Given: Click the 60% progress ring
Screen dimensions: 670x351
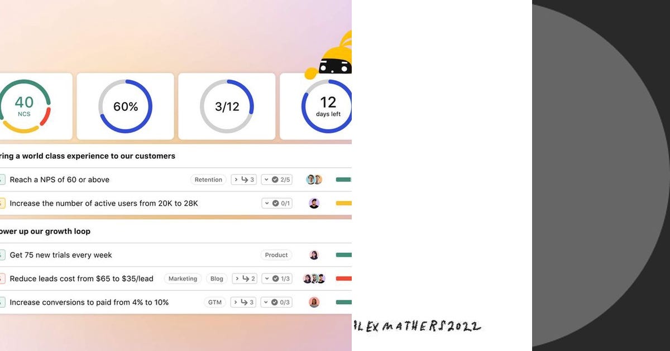Looking at the screenshot, I should pos(126,106).
